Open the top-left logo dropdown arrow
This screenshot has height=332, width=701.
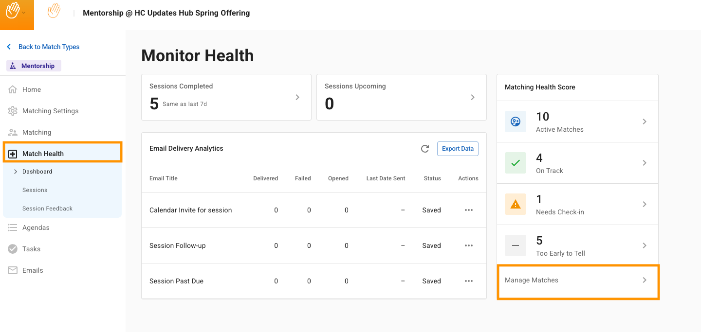coord(24,13)
